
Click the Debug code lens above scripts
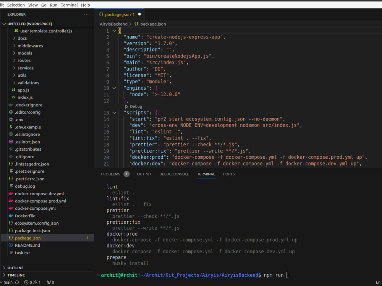(133, 106)
